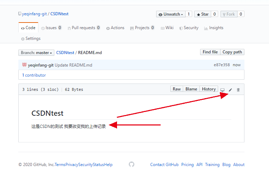Click the CSDNtest breadcrumb link
This screenshot has width=269, height=183.
65,53
